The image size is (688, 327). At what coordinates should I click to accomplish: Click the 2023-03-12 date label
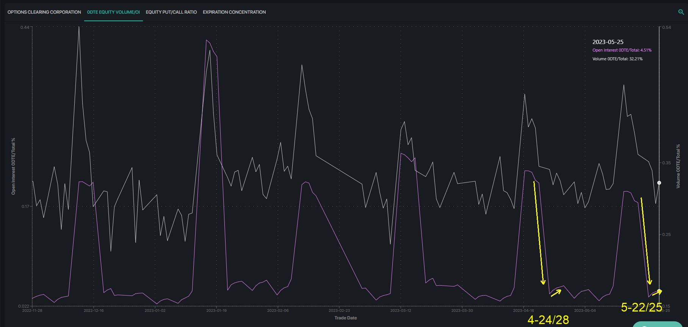tap(401, 310)
